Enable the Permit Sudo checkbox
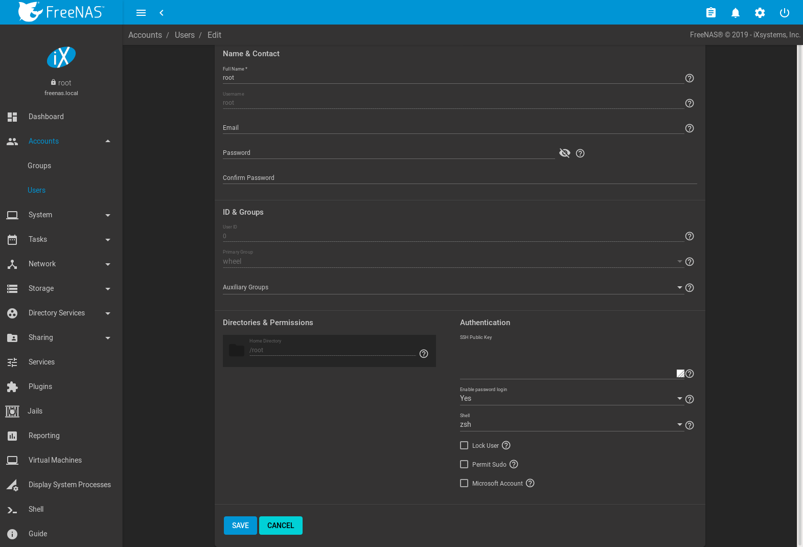803x547 pixels. 464,464
